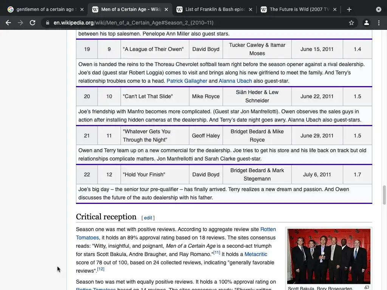This screenshot has width=387, height=290.
Task: Jump to citation 11
Action: click(x=217, y=253)
